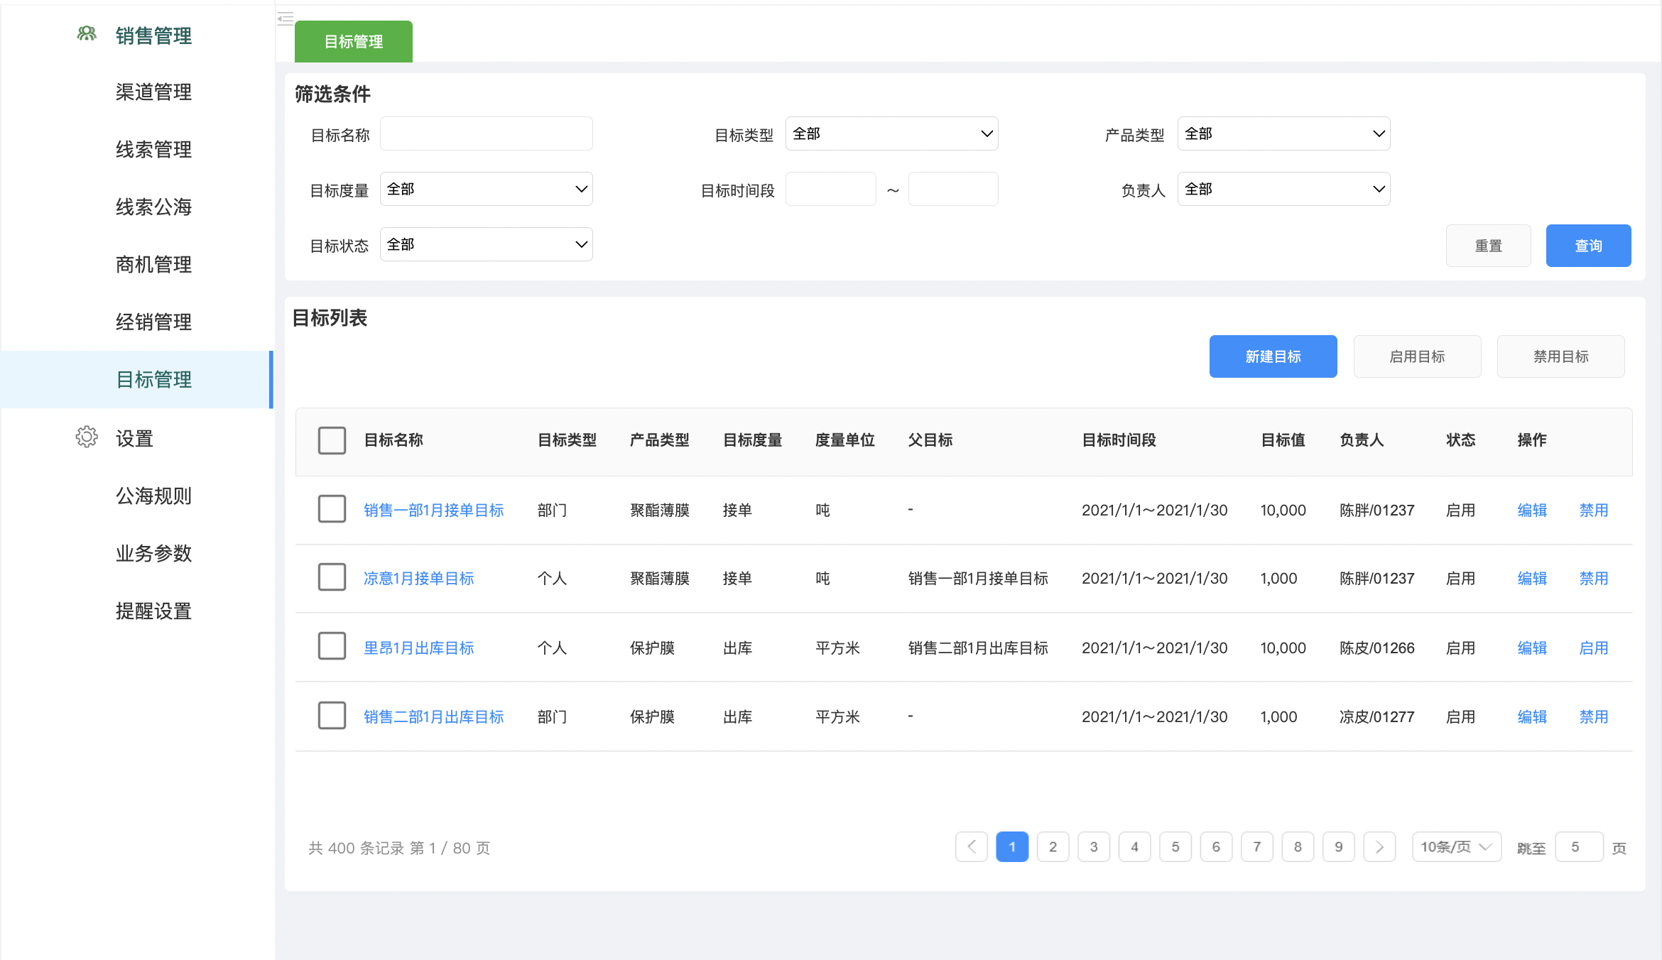Click 编辑 for 凉意1月接单目标

[1532, 578]
